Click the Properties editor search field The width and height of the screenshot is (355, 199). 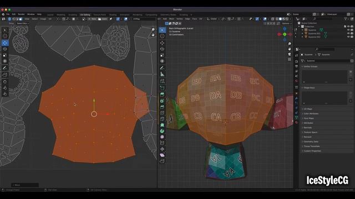tap(325, 49)
